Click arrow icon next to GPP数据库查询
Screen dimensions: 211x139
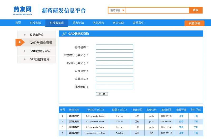25,59
